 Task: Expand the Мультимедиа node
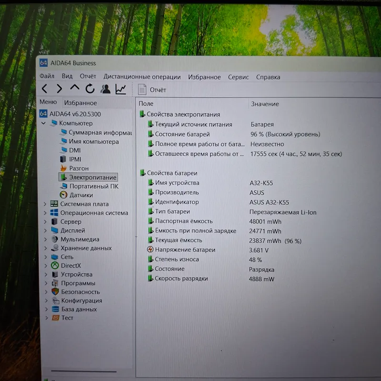click(x=45, y=240)
